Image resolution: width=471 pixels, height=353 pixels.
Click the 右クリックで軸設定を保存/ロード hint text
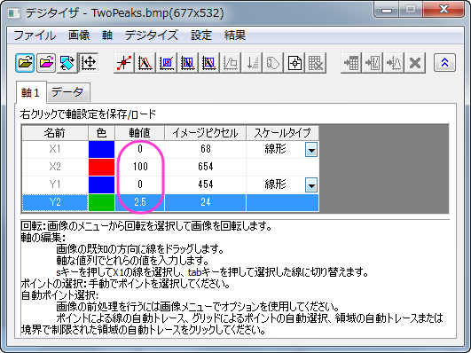coord(89,114)
